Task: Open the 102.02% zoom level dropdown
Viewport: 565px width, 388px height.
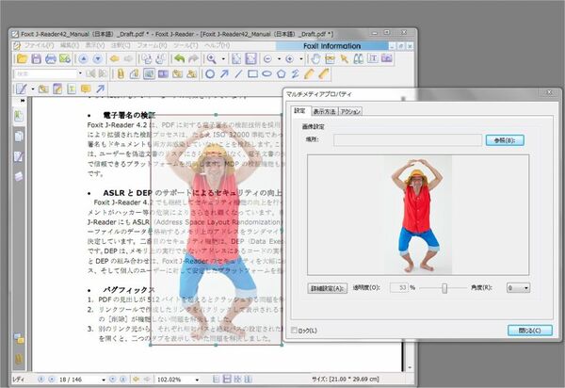Action: (197, 380)
